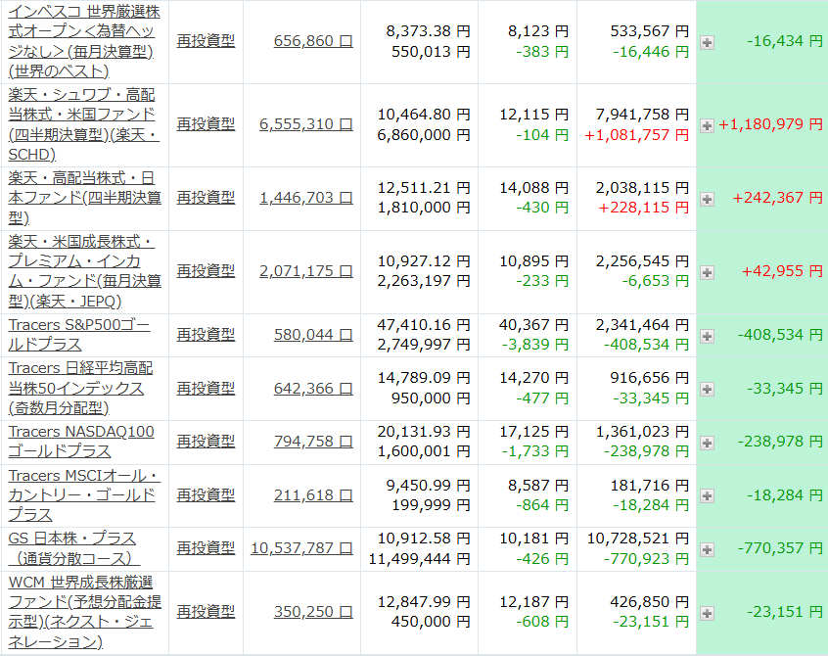This screenshot has height=656, width=828.
Task: Expand plus icon beside -18,284 円 total
Action: (707, 496)
